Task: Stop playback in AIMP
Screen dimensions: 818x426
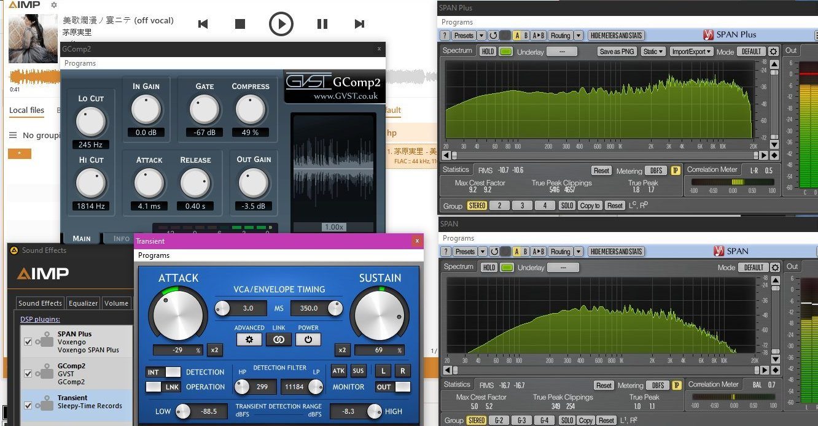Action: (240, 24)
